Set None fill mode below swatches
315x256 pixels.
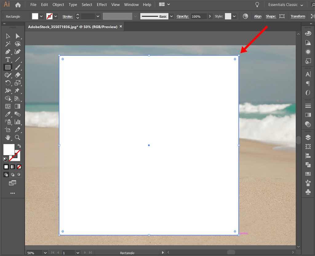(19, 167)
